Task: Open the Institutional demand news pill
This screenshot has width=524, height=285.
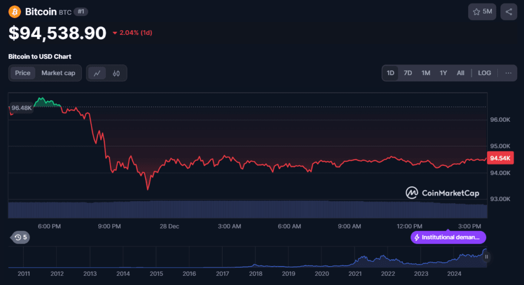Action: click(448, 237)
